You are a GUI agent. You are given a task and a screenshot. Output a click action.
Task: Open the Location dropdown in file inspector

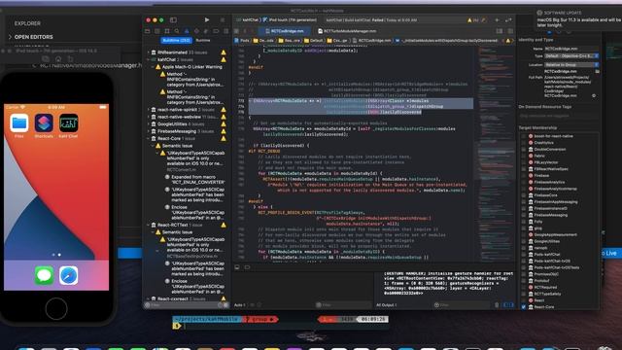click(571, 65)
